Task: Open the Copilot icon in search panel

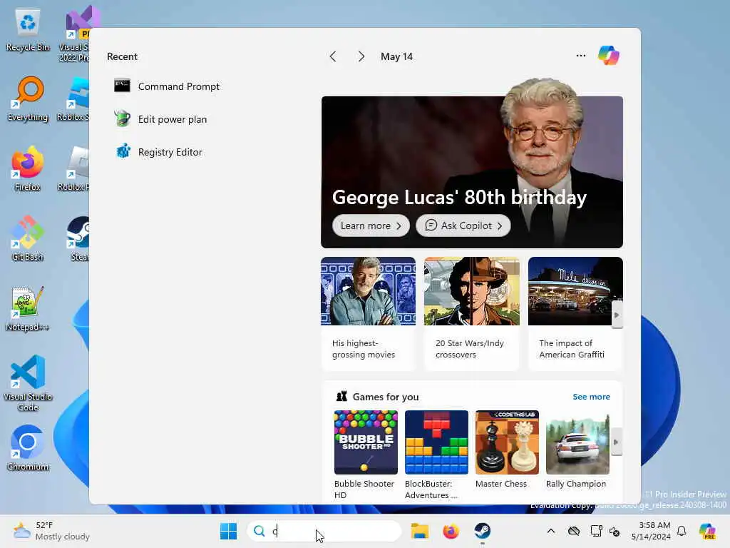Action: click(x=609, y=56)
